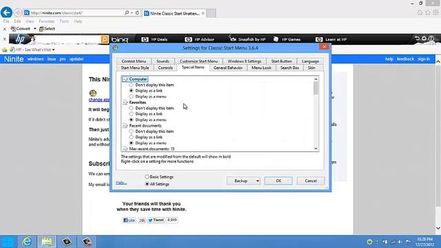The height and width of the screenshot is (248, 441).
Task: Choose the Basic Settings radio option
Action: (159, 177)
